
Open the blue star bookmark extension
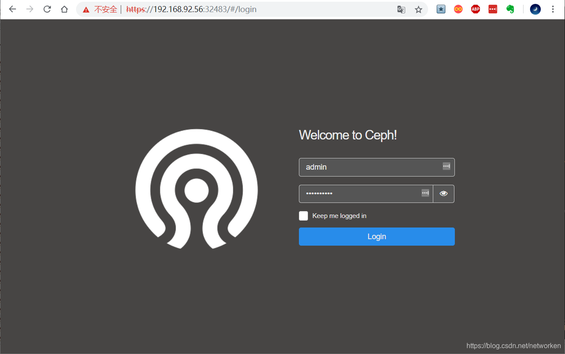point(441,9)
